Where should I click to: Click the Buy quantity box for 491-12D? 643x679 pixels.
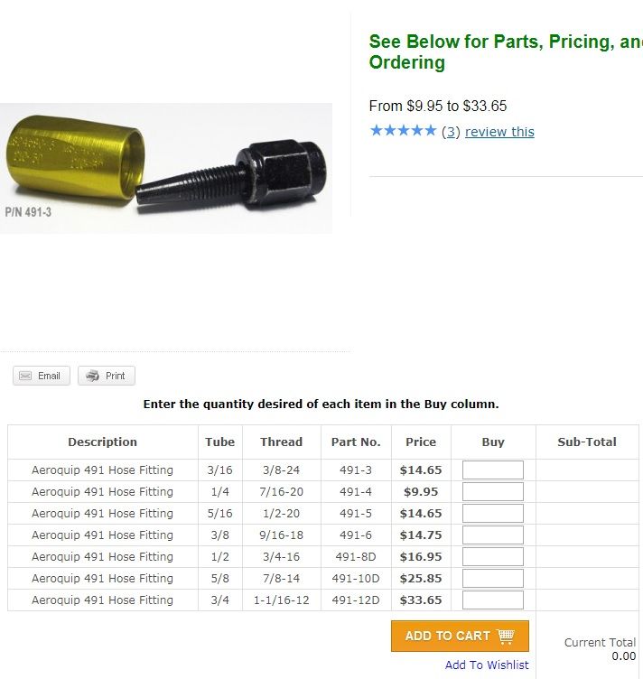tap(492, 600)
